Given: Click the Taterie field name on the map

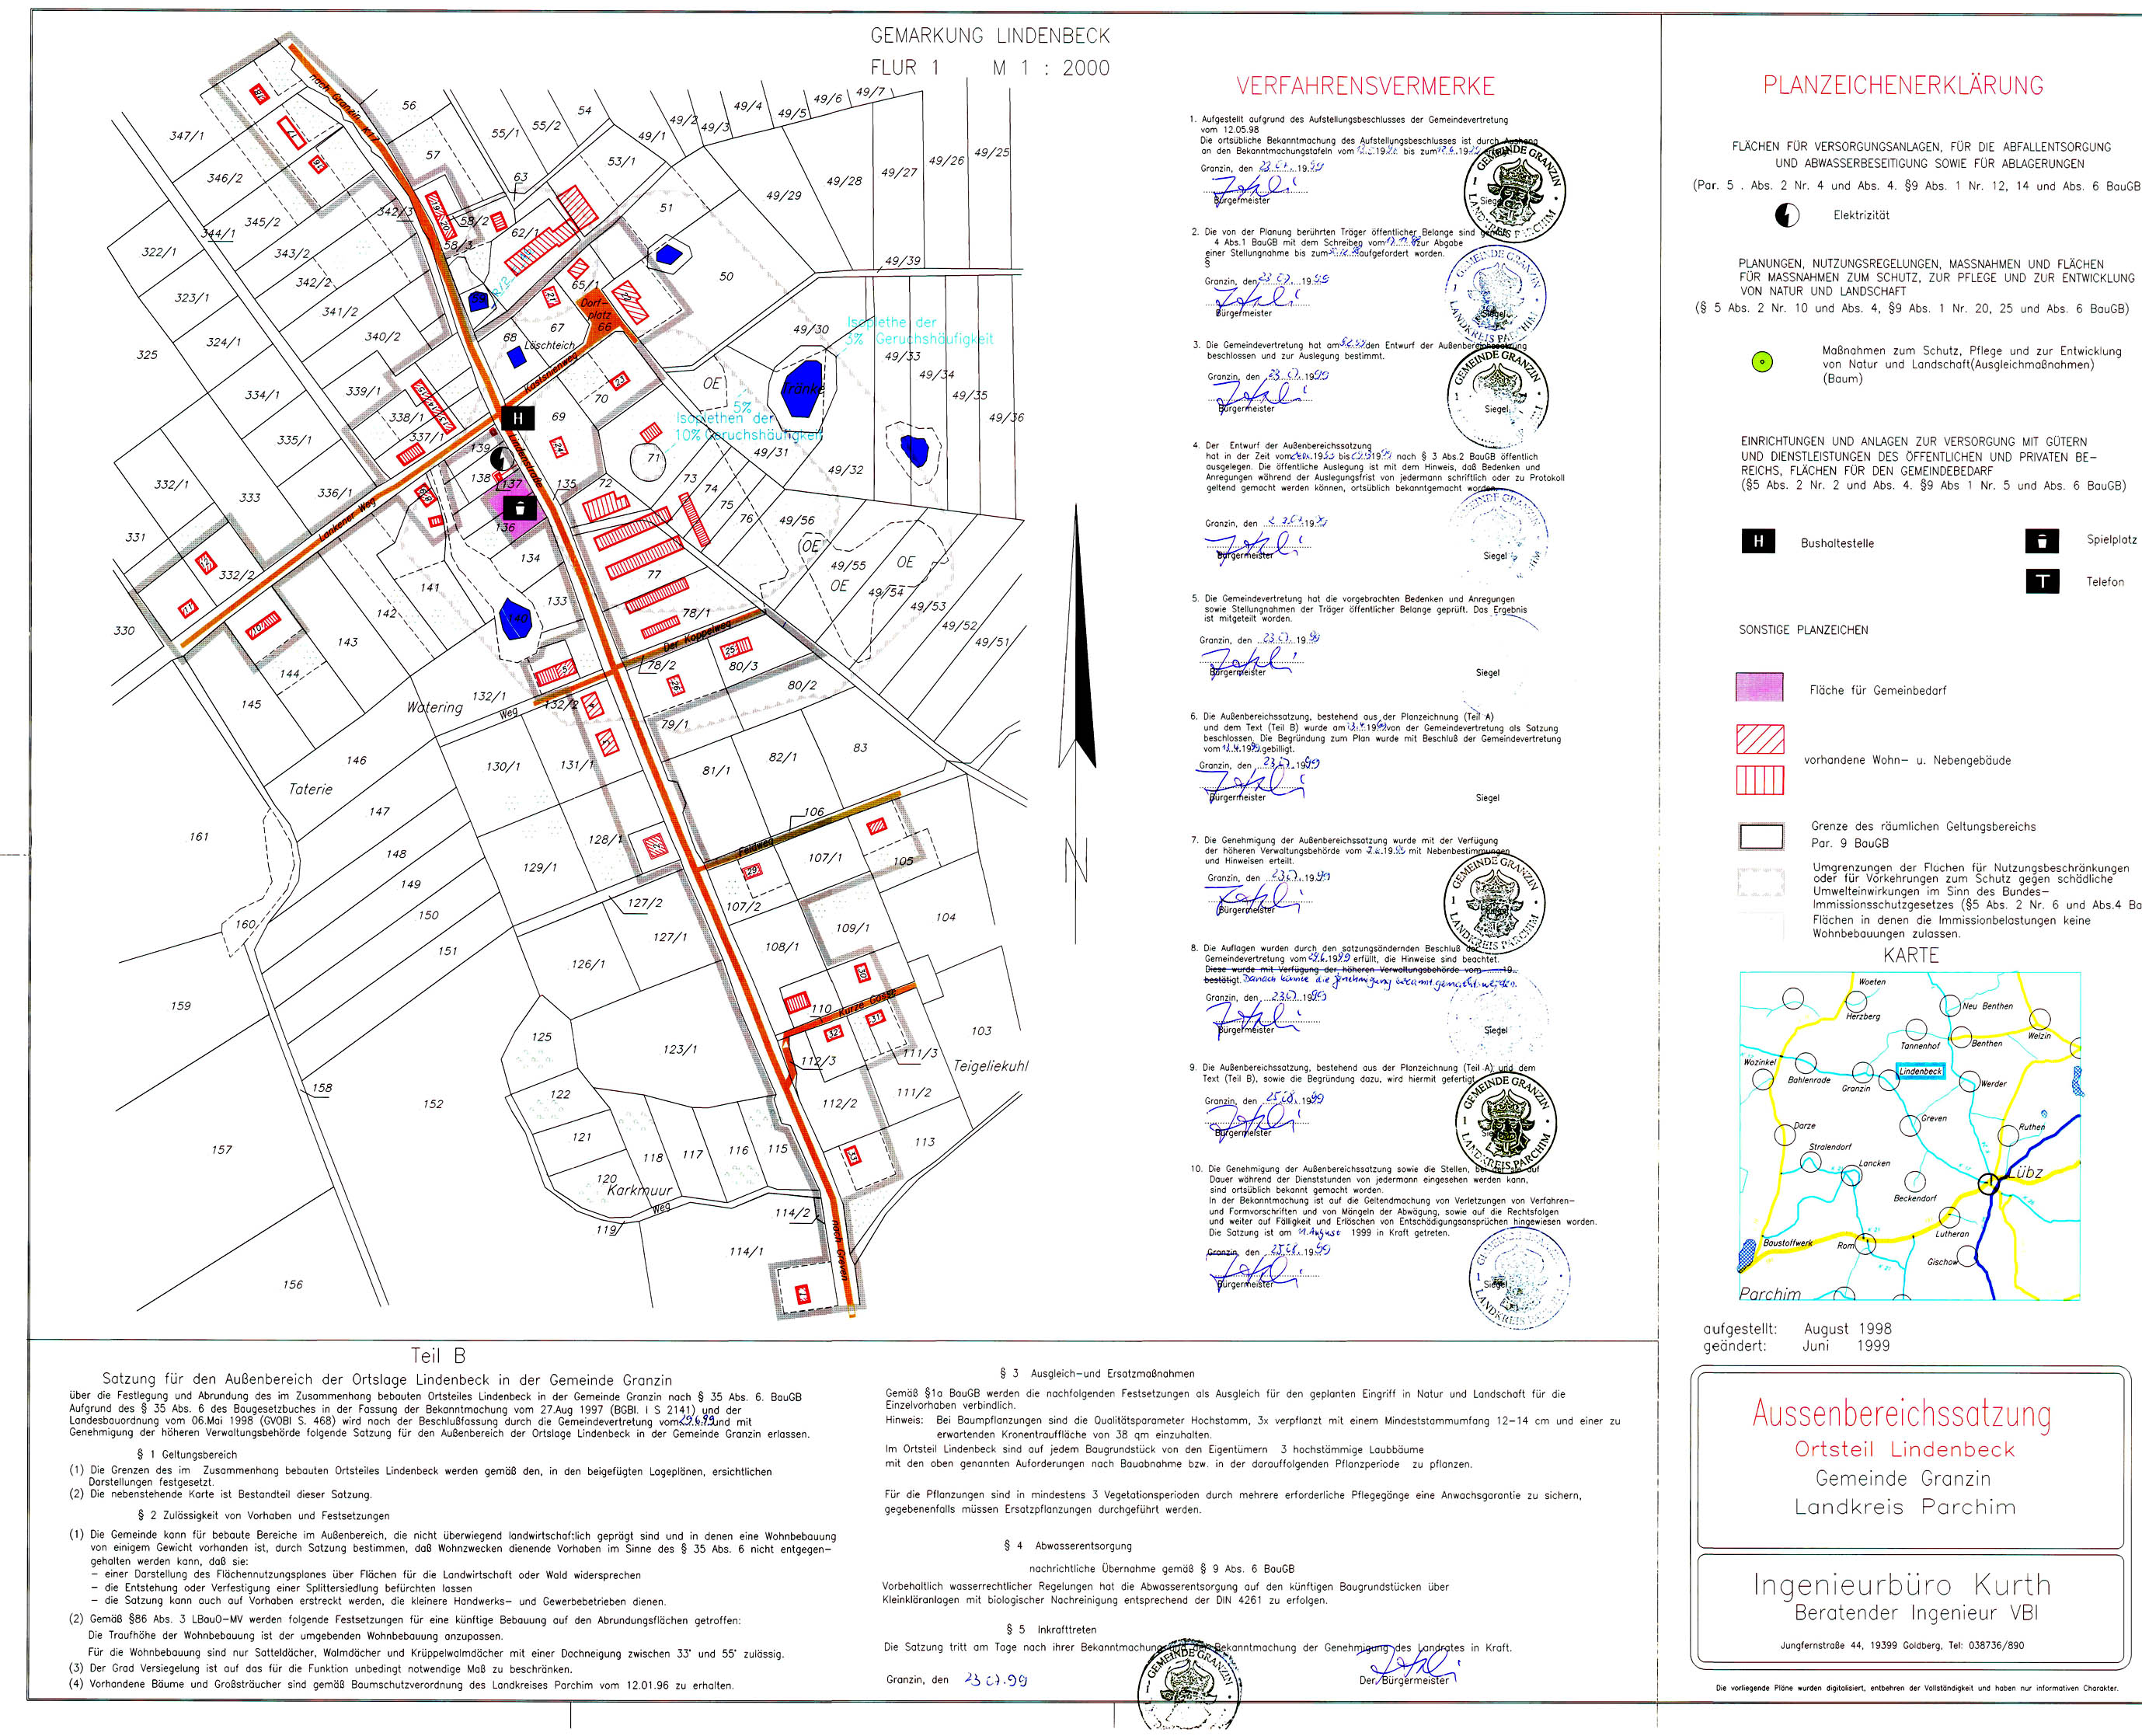Looking at the screenshot, I should (x=311, y=789).
